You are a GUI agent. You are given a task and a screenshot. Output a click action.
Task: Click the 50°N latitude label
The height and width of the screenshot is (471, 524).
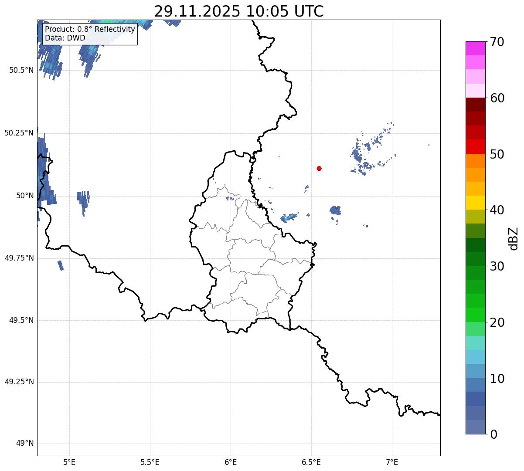[25, 196]
